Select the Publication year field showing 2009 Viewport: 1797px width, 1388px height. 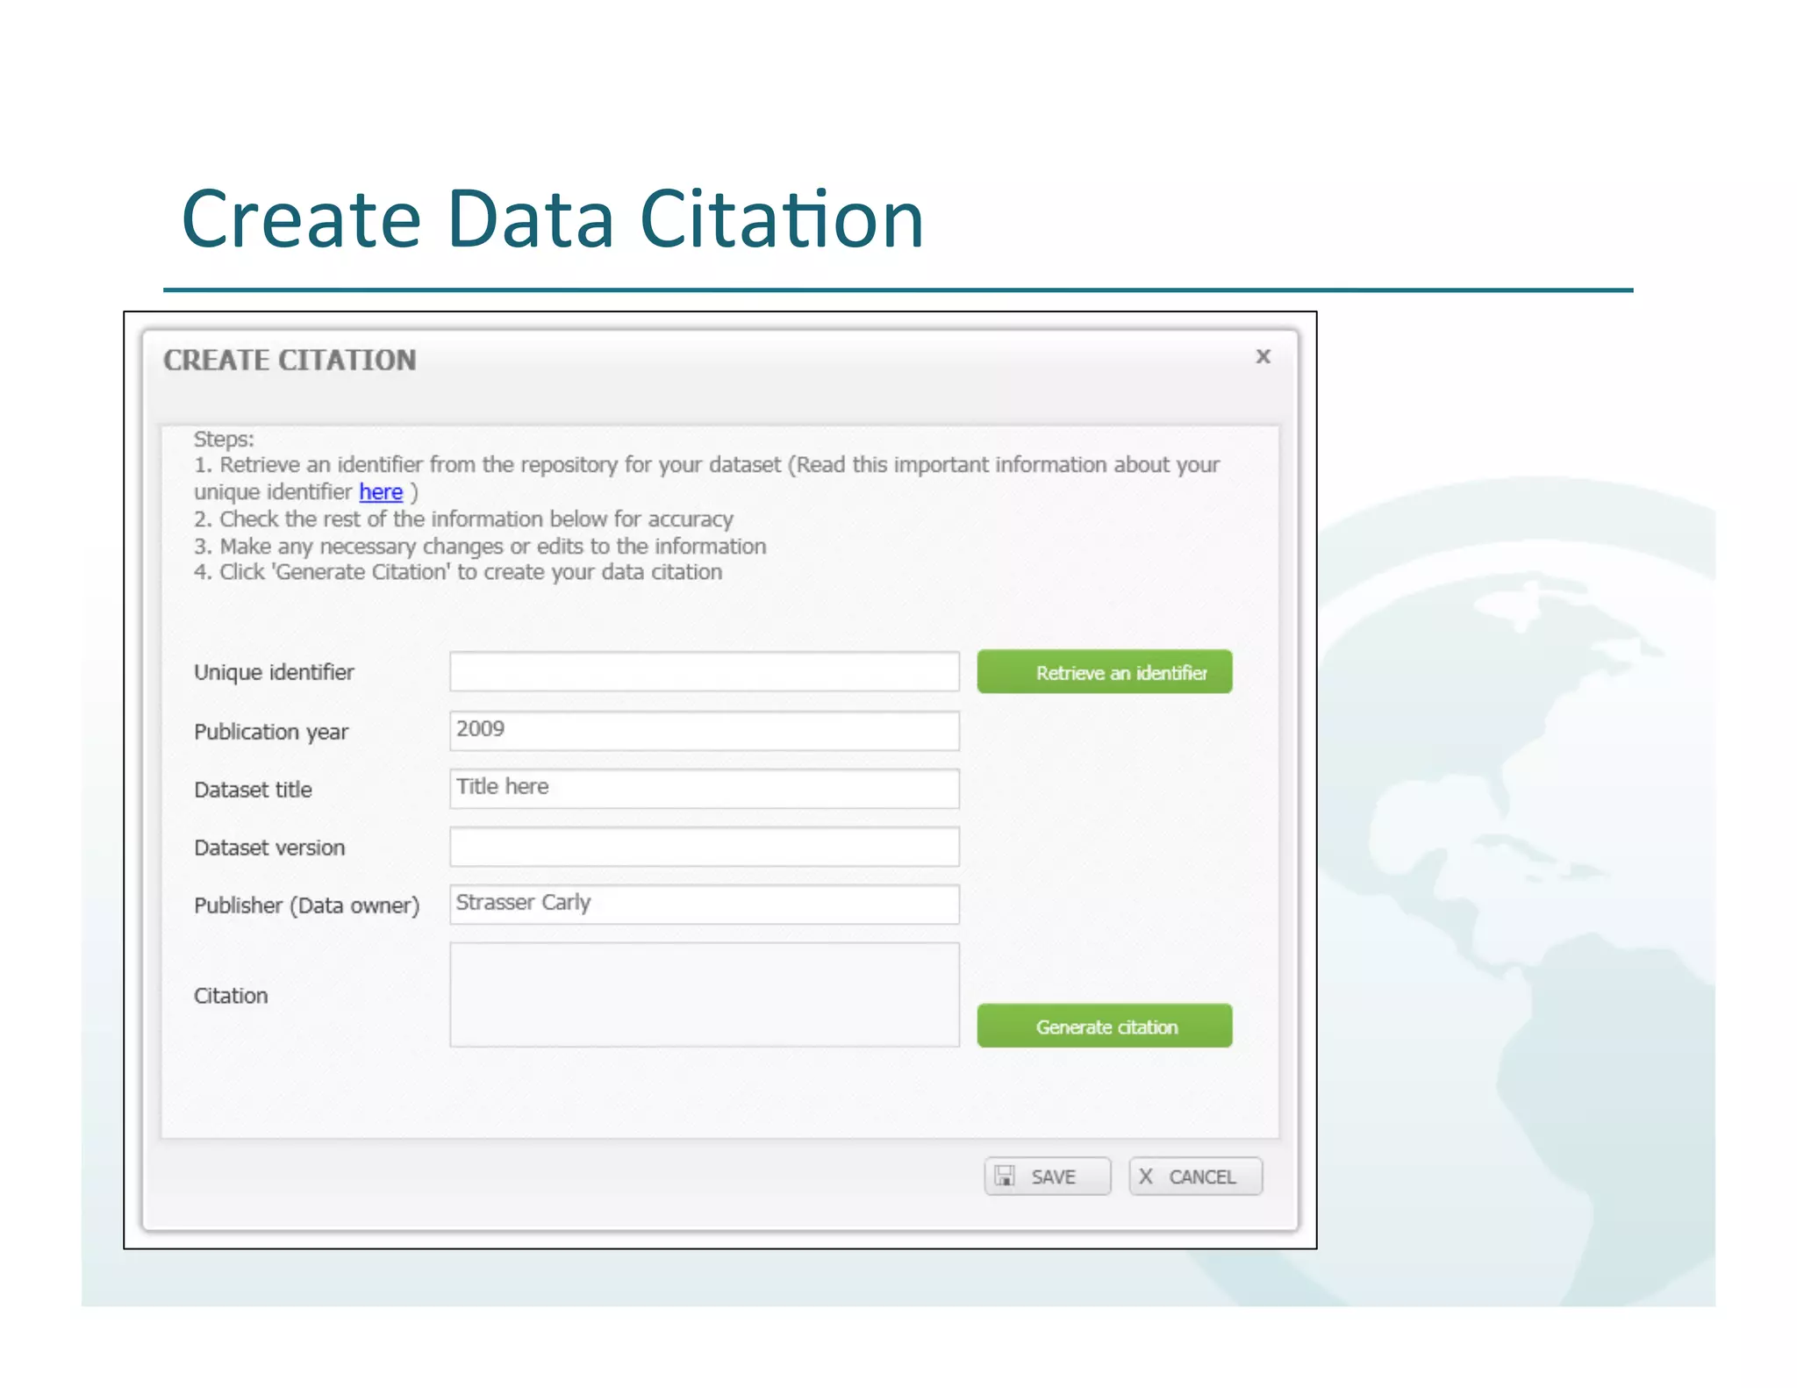pos(705,730)
